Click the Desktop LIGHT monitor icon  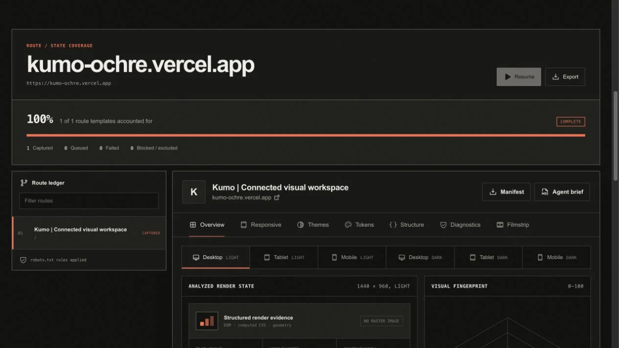196,257
